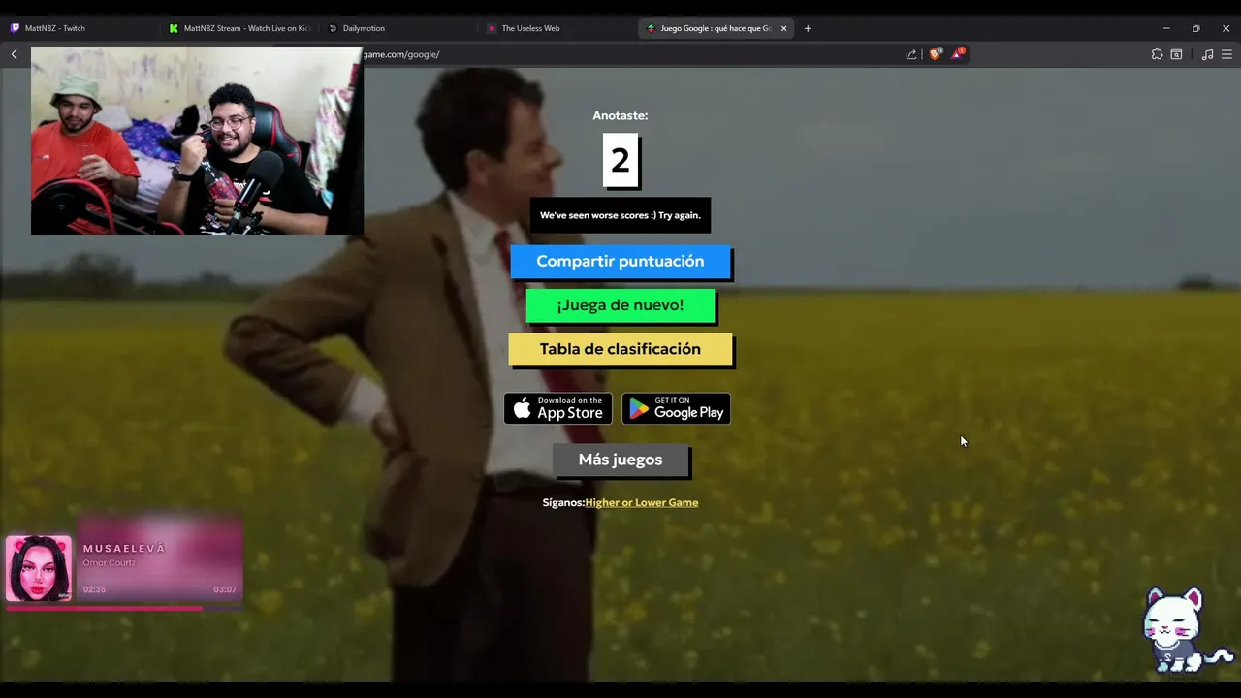This screenshot has height=698, width=1241.
Task: Open the MattNBZ Stream Kick tab
Action: (239, 28)
